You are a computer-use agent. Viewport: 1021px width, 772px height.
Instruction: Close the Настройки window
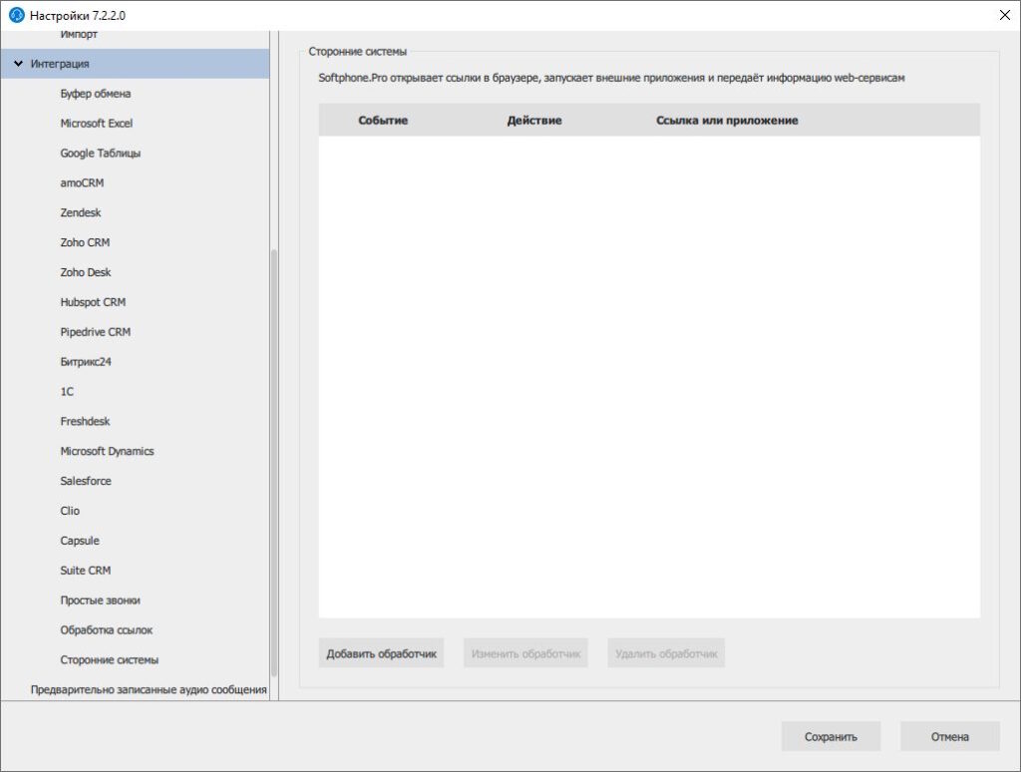(x=1004, y=15)
